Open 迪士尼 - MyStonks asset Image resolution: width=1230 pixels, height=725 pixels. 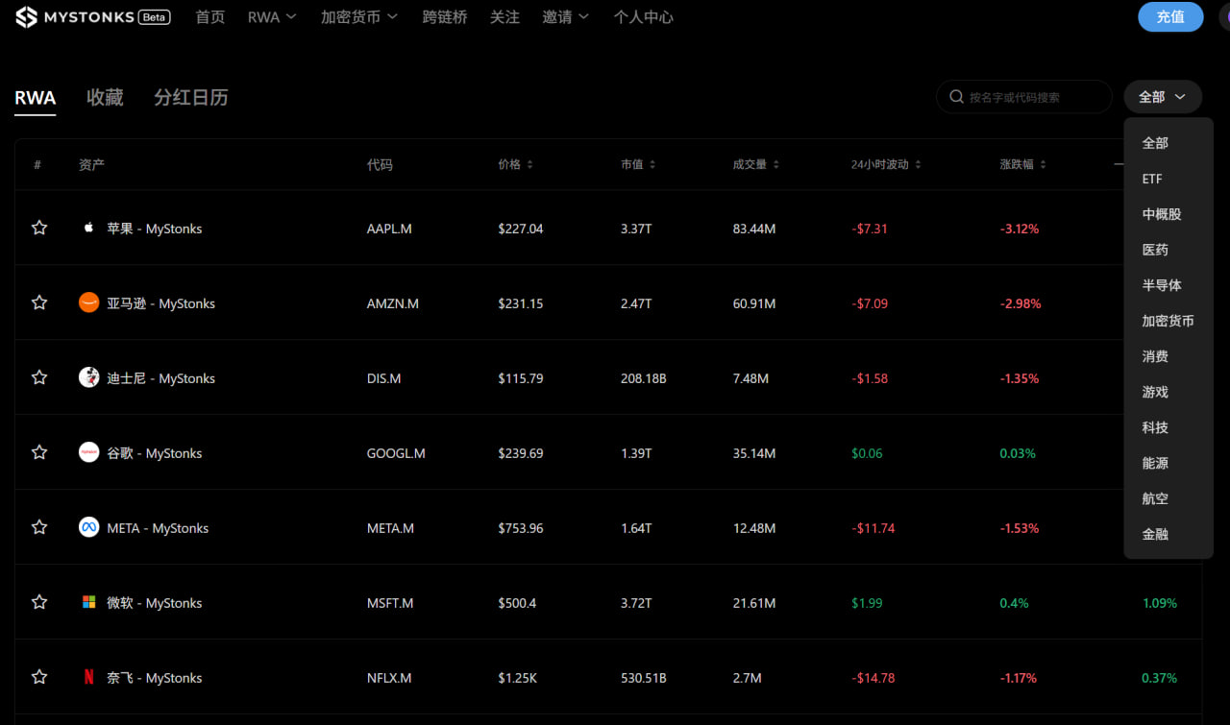[160, 378]
